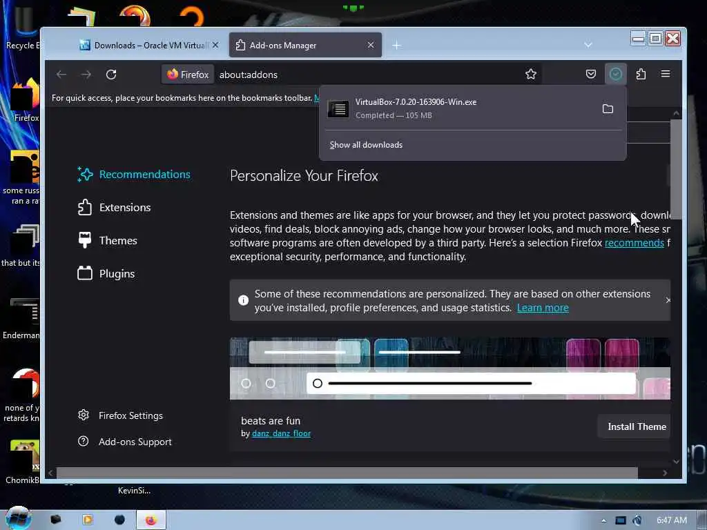The image size is (707, 530).
Task: Follow the 'recommends' hyperlink
Action: 634,243
